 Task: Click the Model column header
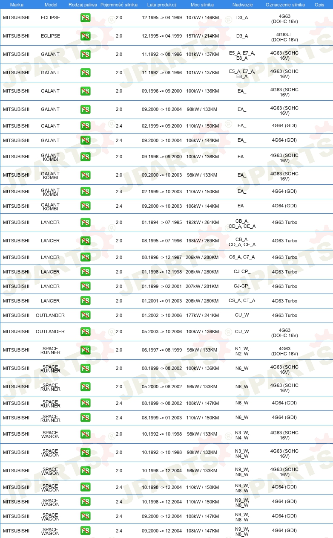click(x=51, y=5)
